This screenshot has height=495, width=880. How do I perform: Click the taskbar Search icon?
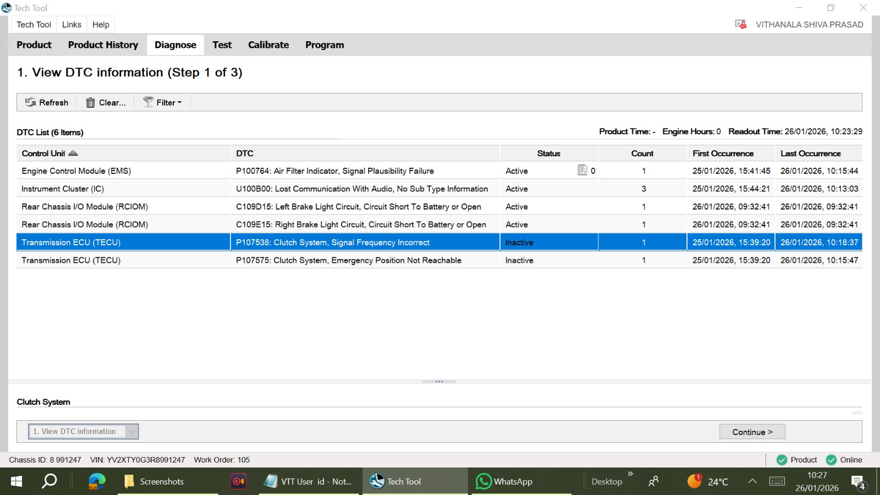point(50,481)
